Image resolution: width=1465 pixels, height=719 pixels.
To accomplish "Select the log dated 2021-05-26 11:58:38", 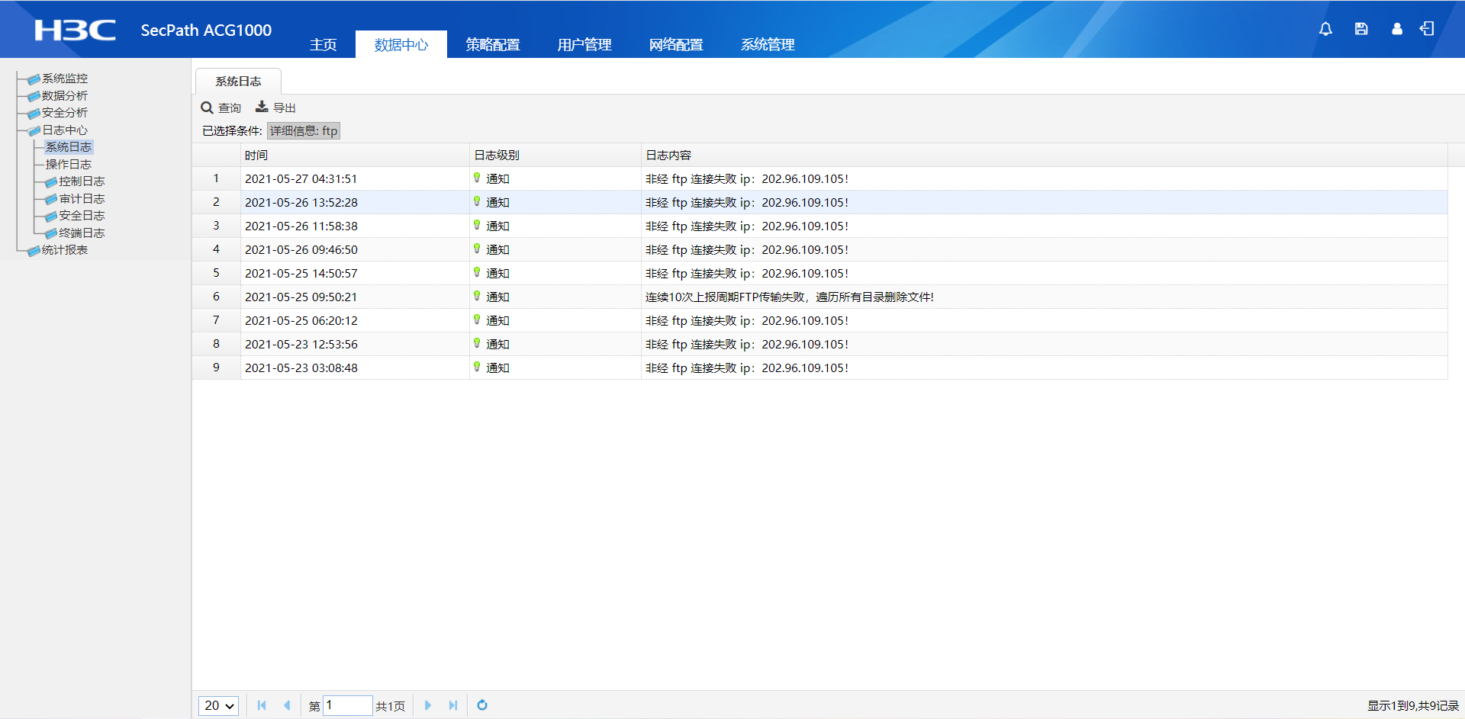I will coord(819,226).
